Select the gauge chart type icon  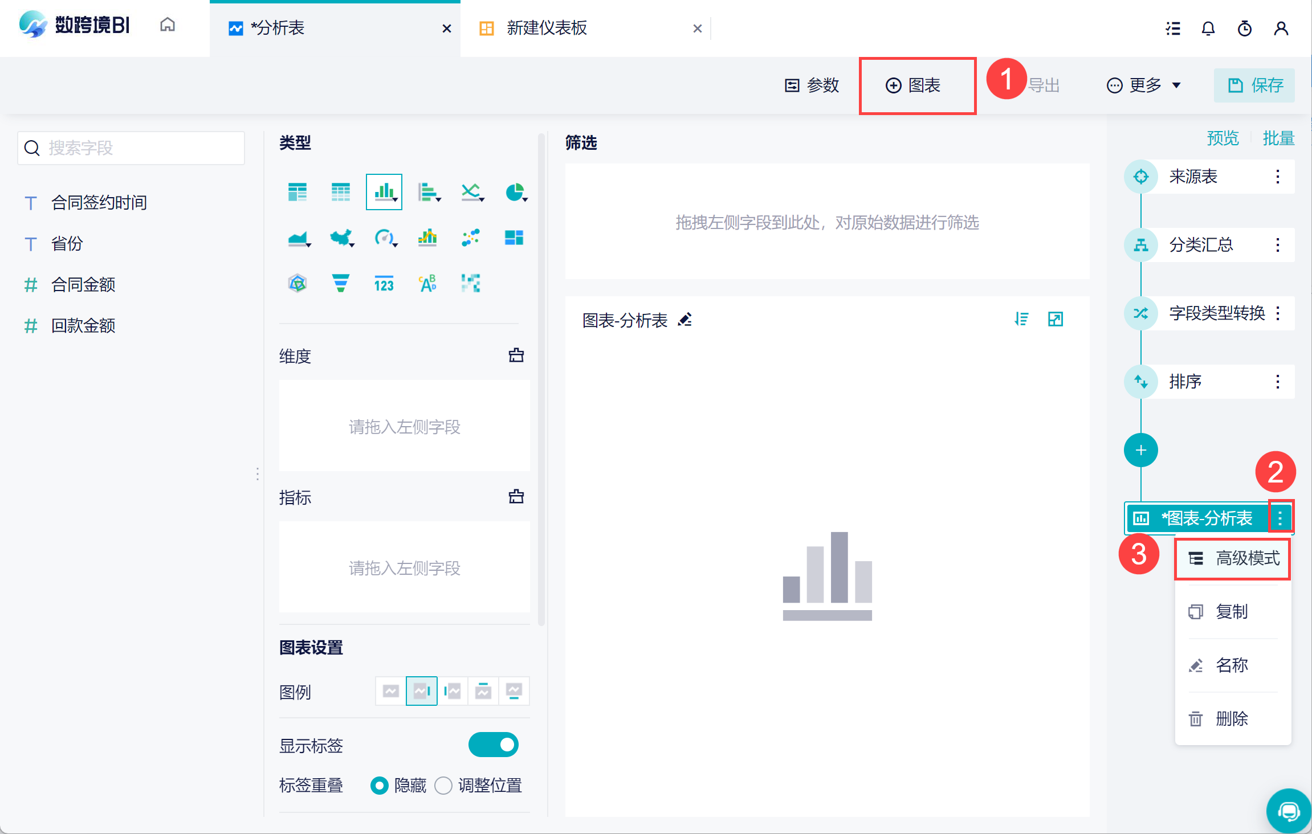(x=384, y=238)
